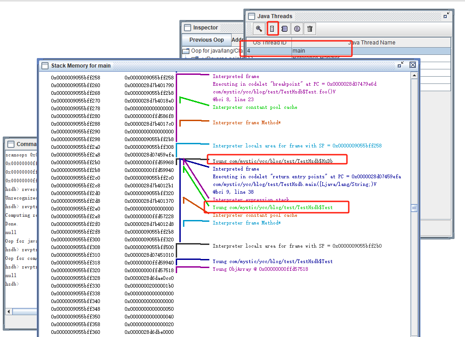Click stack address 0x0000009055bff360

75,332
